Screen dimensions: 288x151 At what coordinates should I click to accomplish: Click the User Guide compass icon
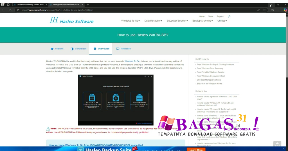[x=95, y=49]
